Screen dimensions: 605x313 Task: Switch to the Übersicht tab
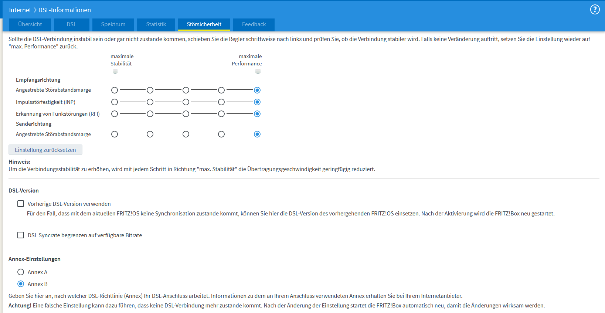pyautogui.click(x=30, y=24)
